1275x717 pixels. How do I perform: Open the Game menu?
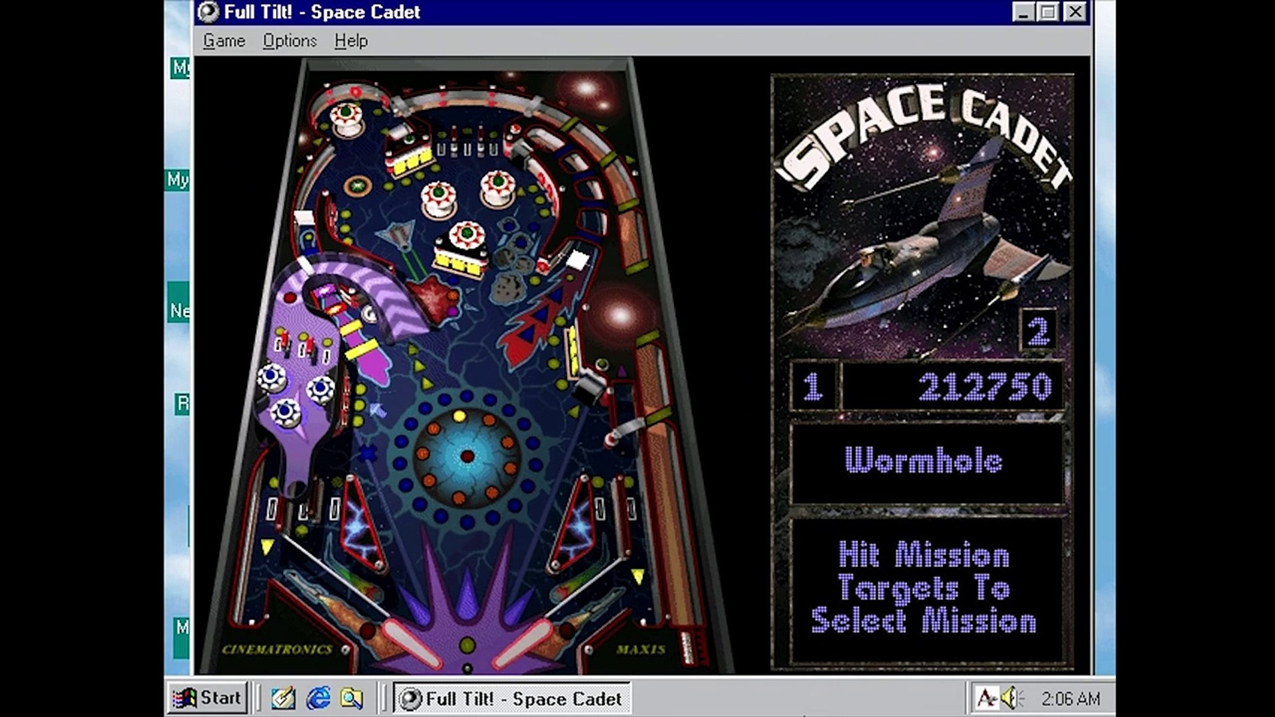coord(224,41)
